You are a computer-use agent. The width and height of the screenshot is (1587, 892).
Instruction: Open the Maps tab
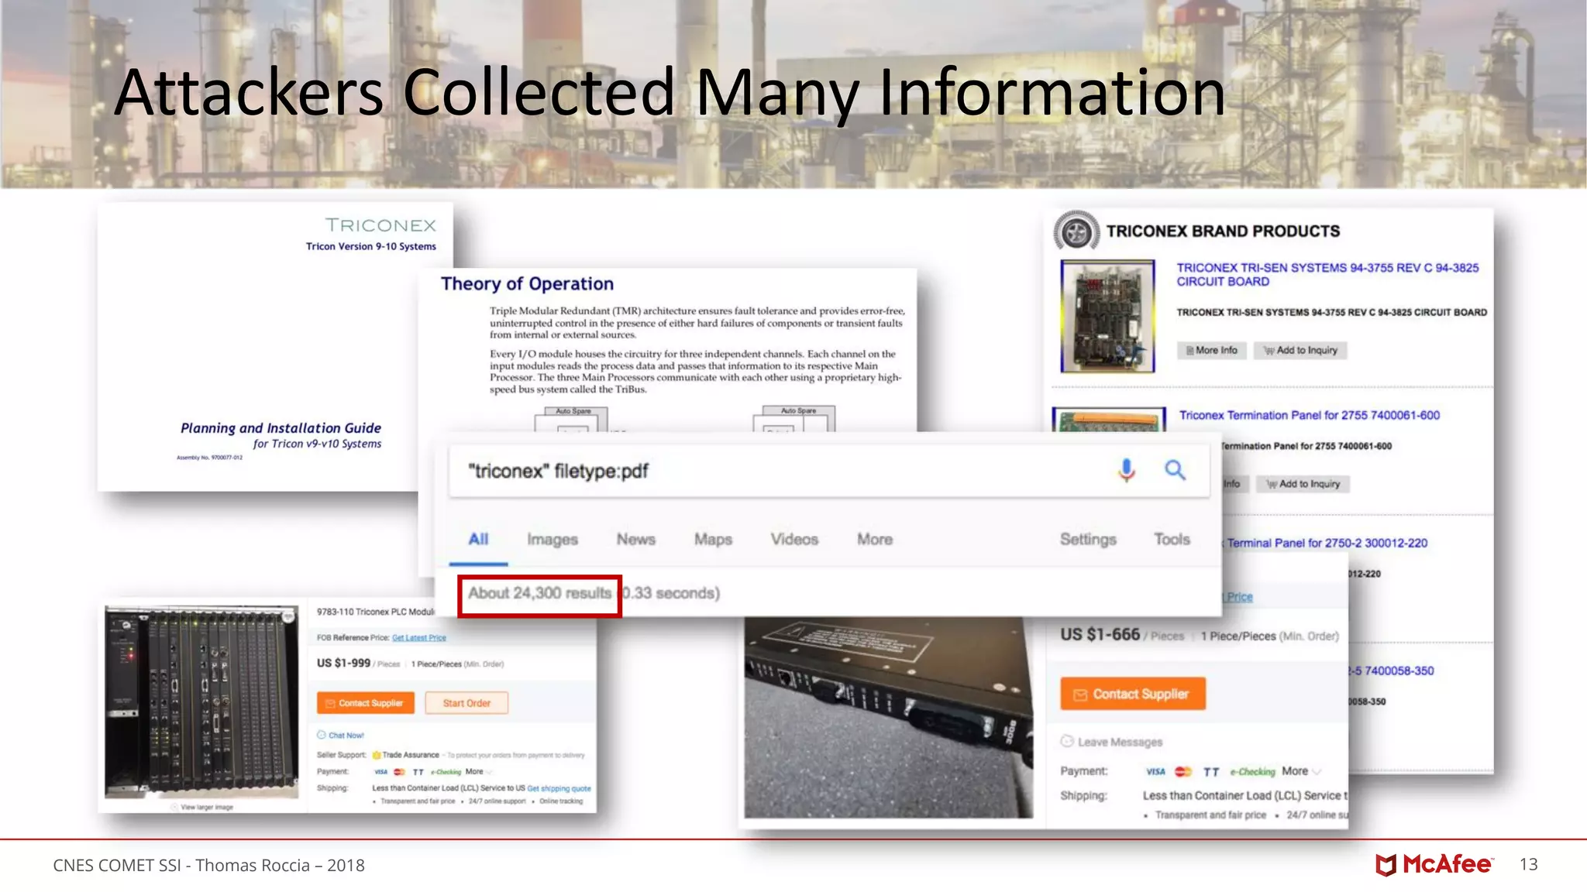point(713,539)
